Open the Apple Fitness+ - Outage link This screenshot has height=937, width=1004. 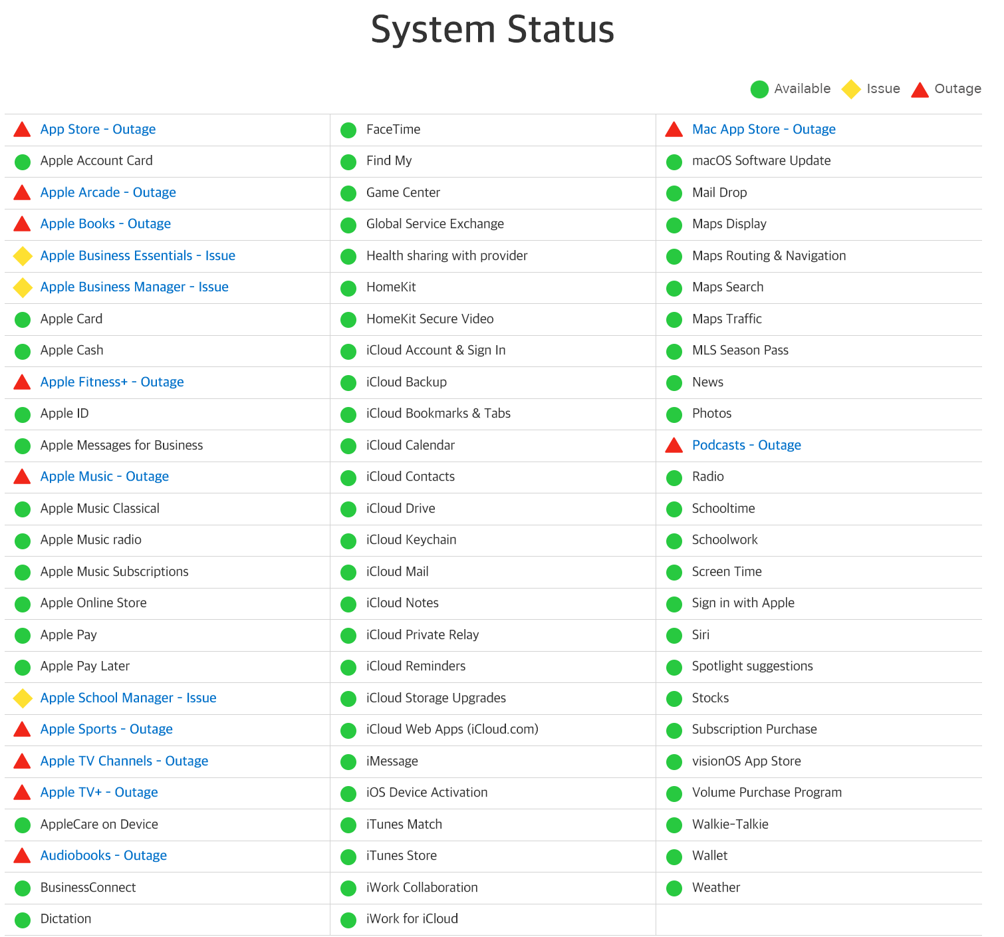tap(112, 382)
